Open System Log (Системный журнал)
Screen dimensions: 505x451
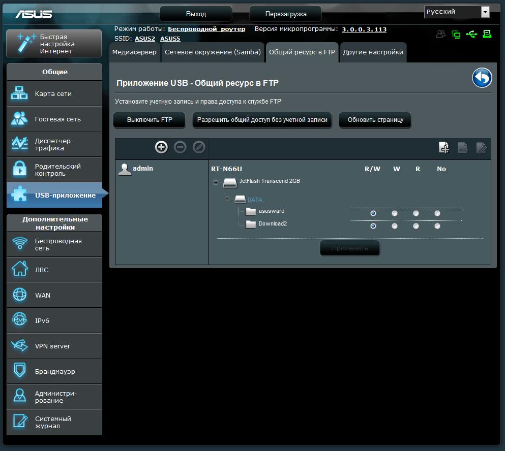54,423
